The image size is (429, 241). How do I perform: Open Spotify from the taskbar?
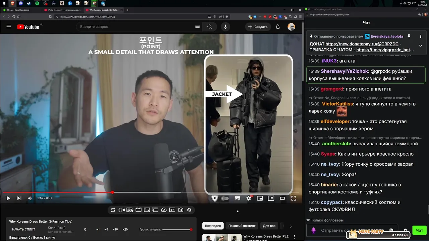[37, 3]
